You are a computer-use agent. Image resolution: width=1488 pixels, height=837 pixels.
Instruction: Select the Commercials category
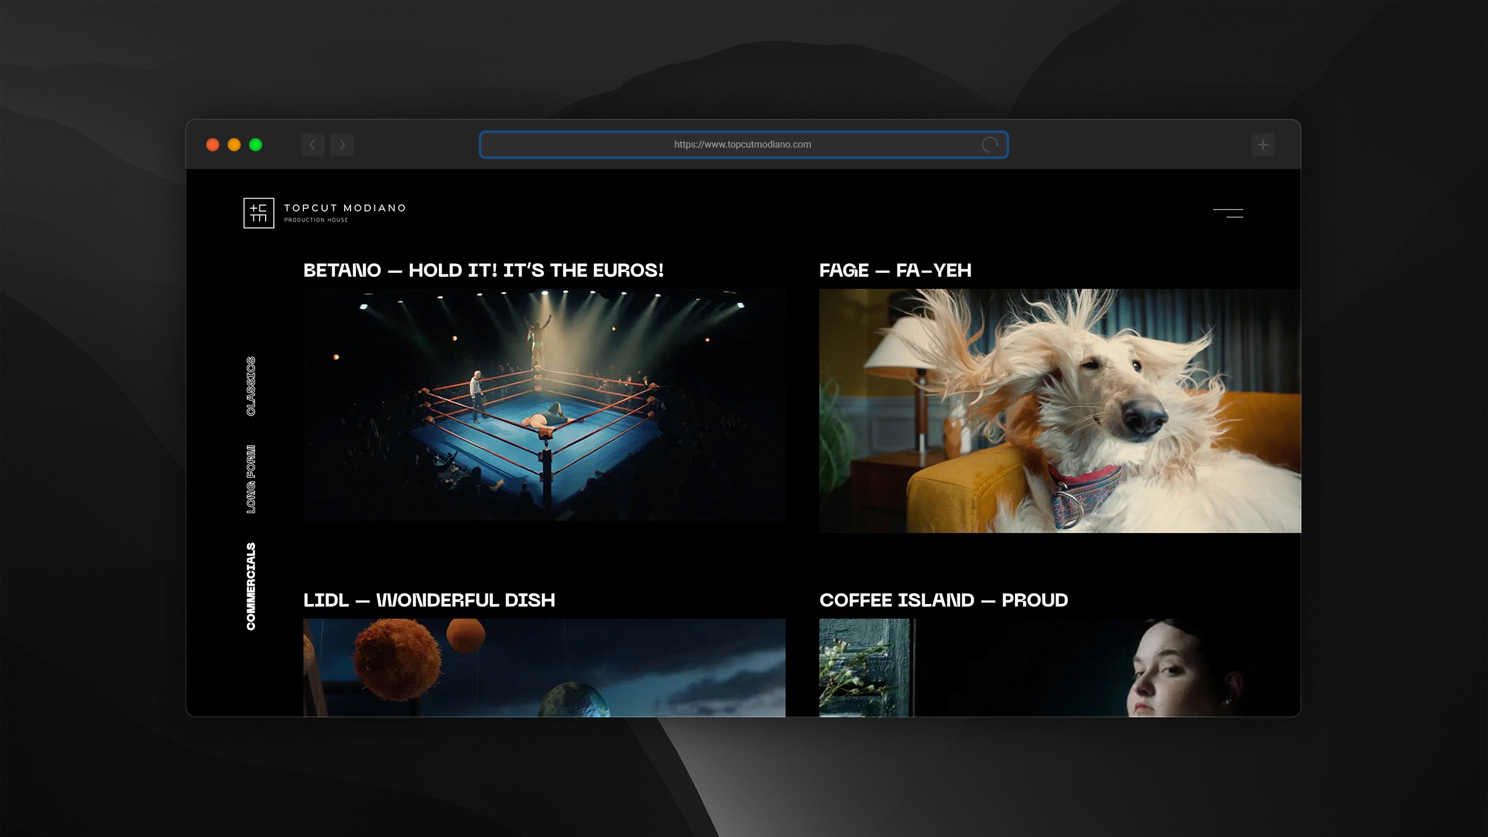[x=251, y=586]
